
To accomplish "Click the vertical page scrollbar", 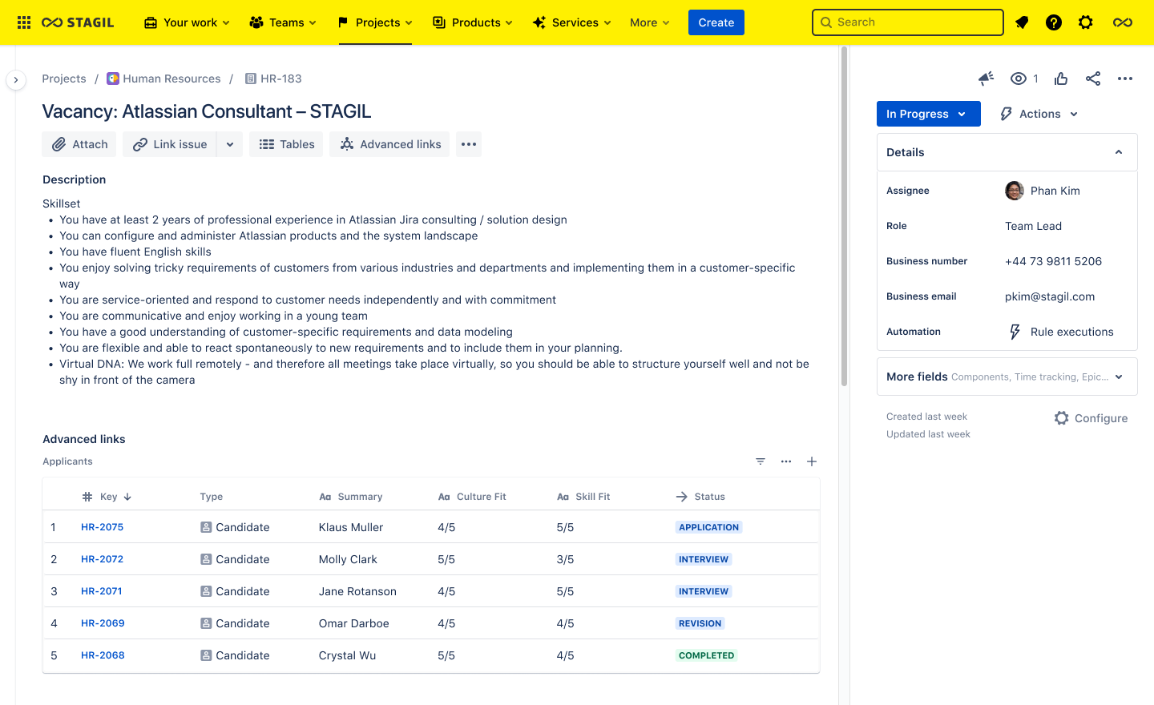I will click(x=844, y=216).
